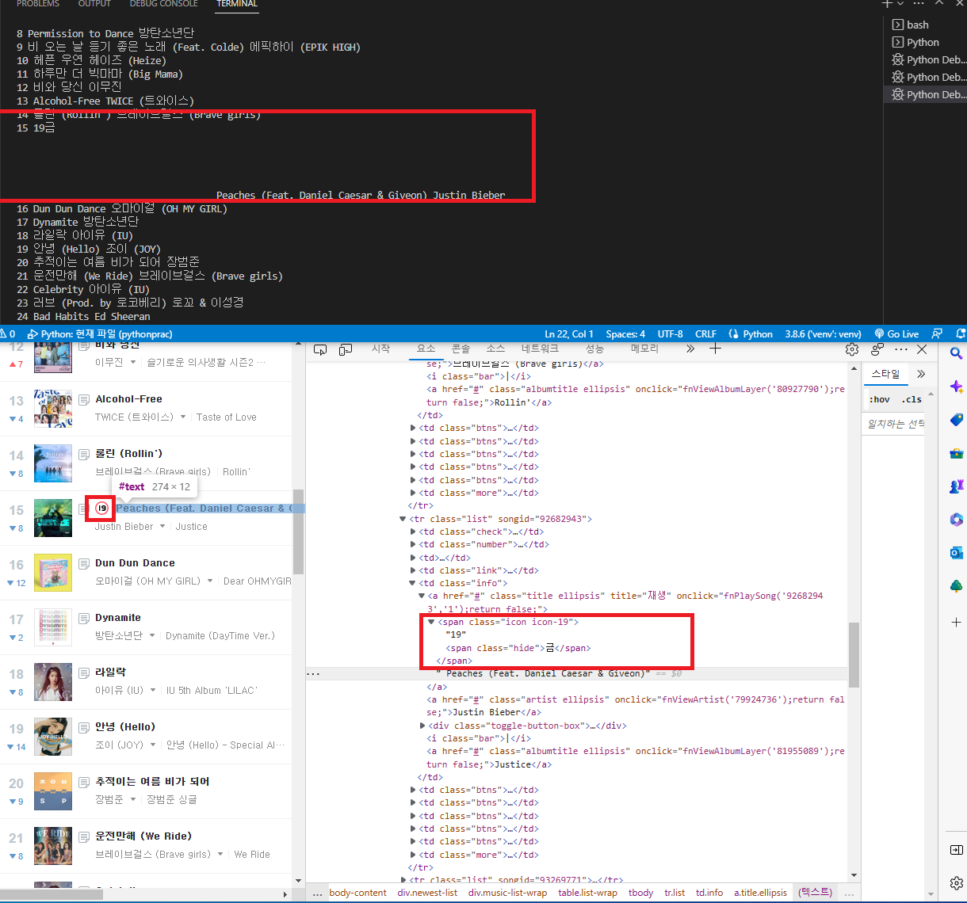Add a new app to Edge sidebar
This screenshot has width=967, height=903.
tap(956, 623)
